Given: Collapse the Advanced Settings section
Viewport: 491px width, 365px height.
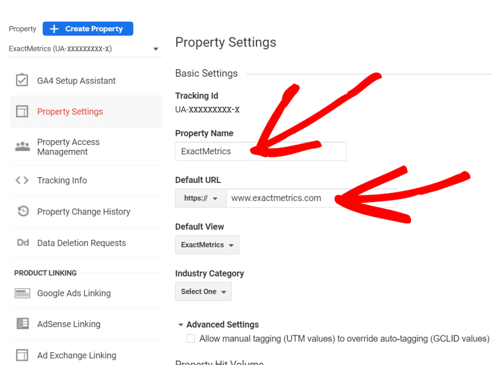Looking at the screenshot, I should pyautogui.click(x=219, y=325).
